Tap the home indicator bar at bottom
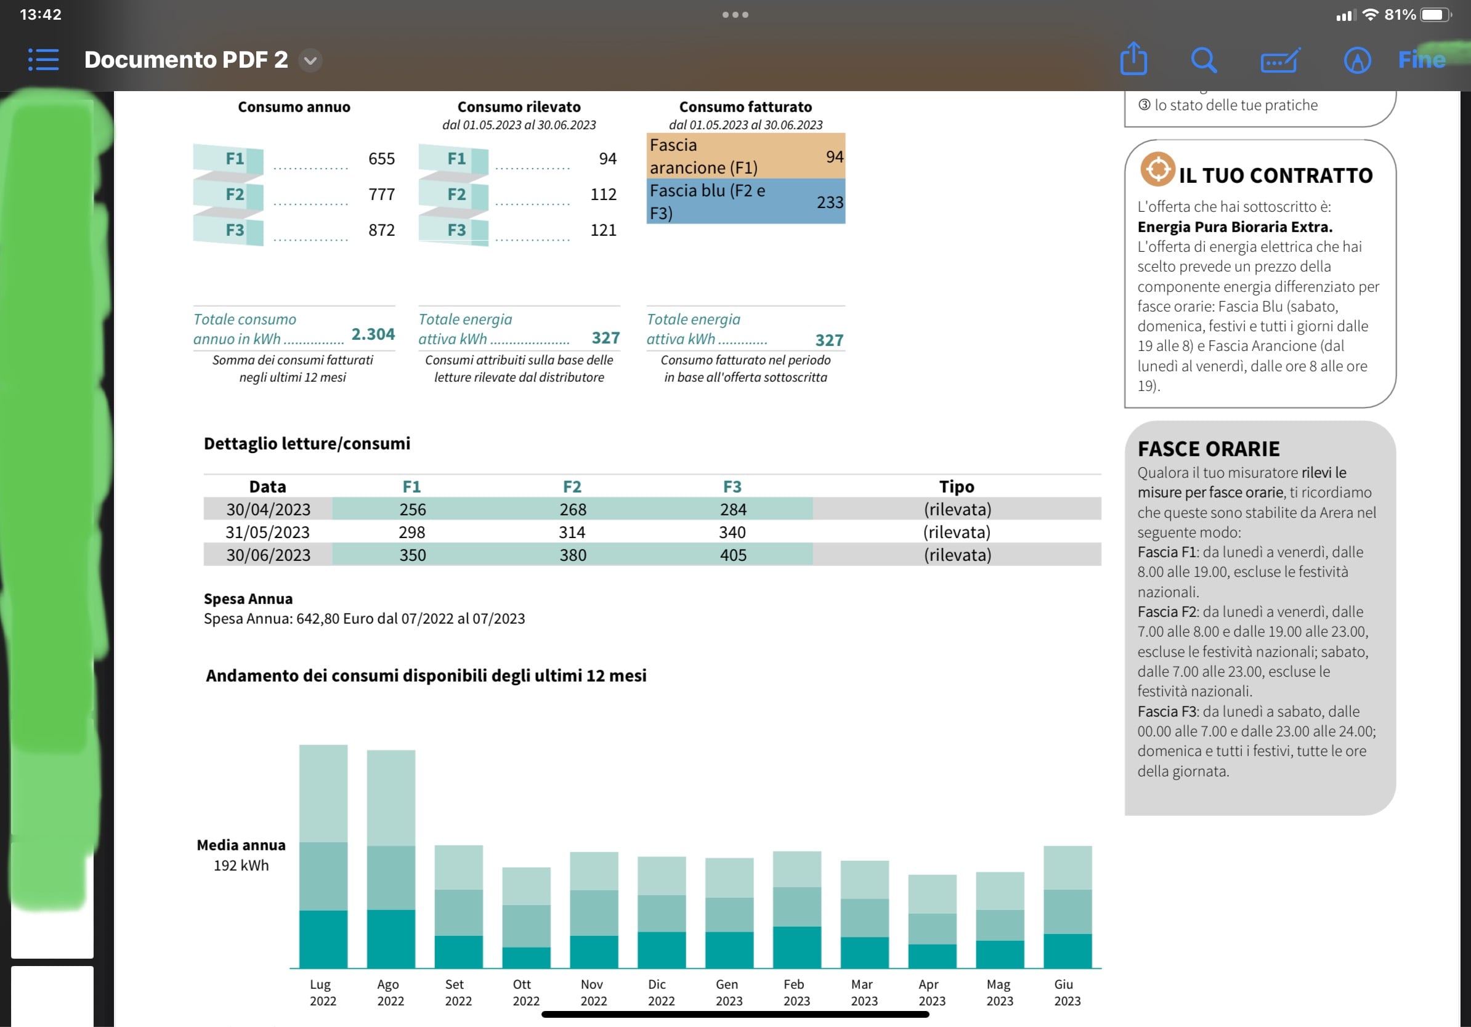 pyautogui.click(x=735, y=1014)
